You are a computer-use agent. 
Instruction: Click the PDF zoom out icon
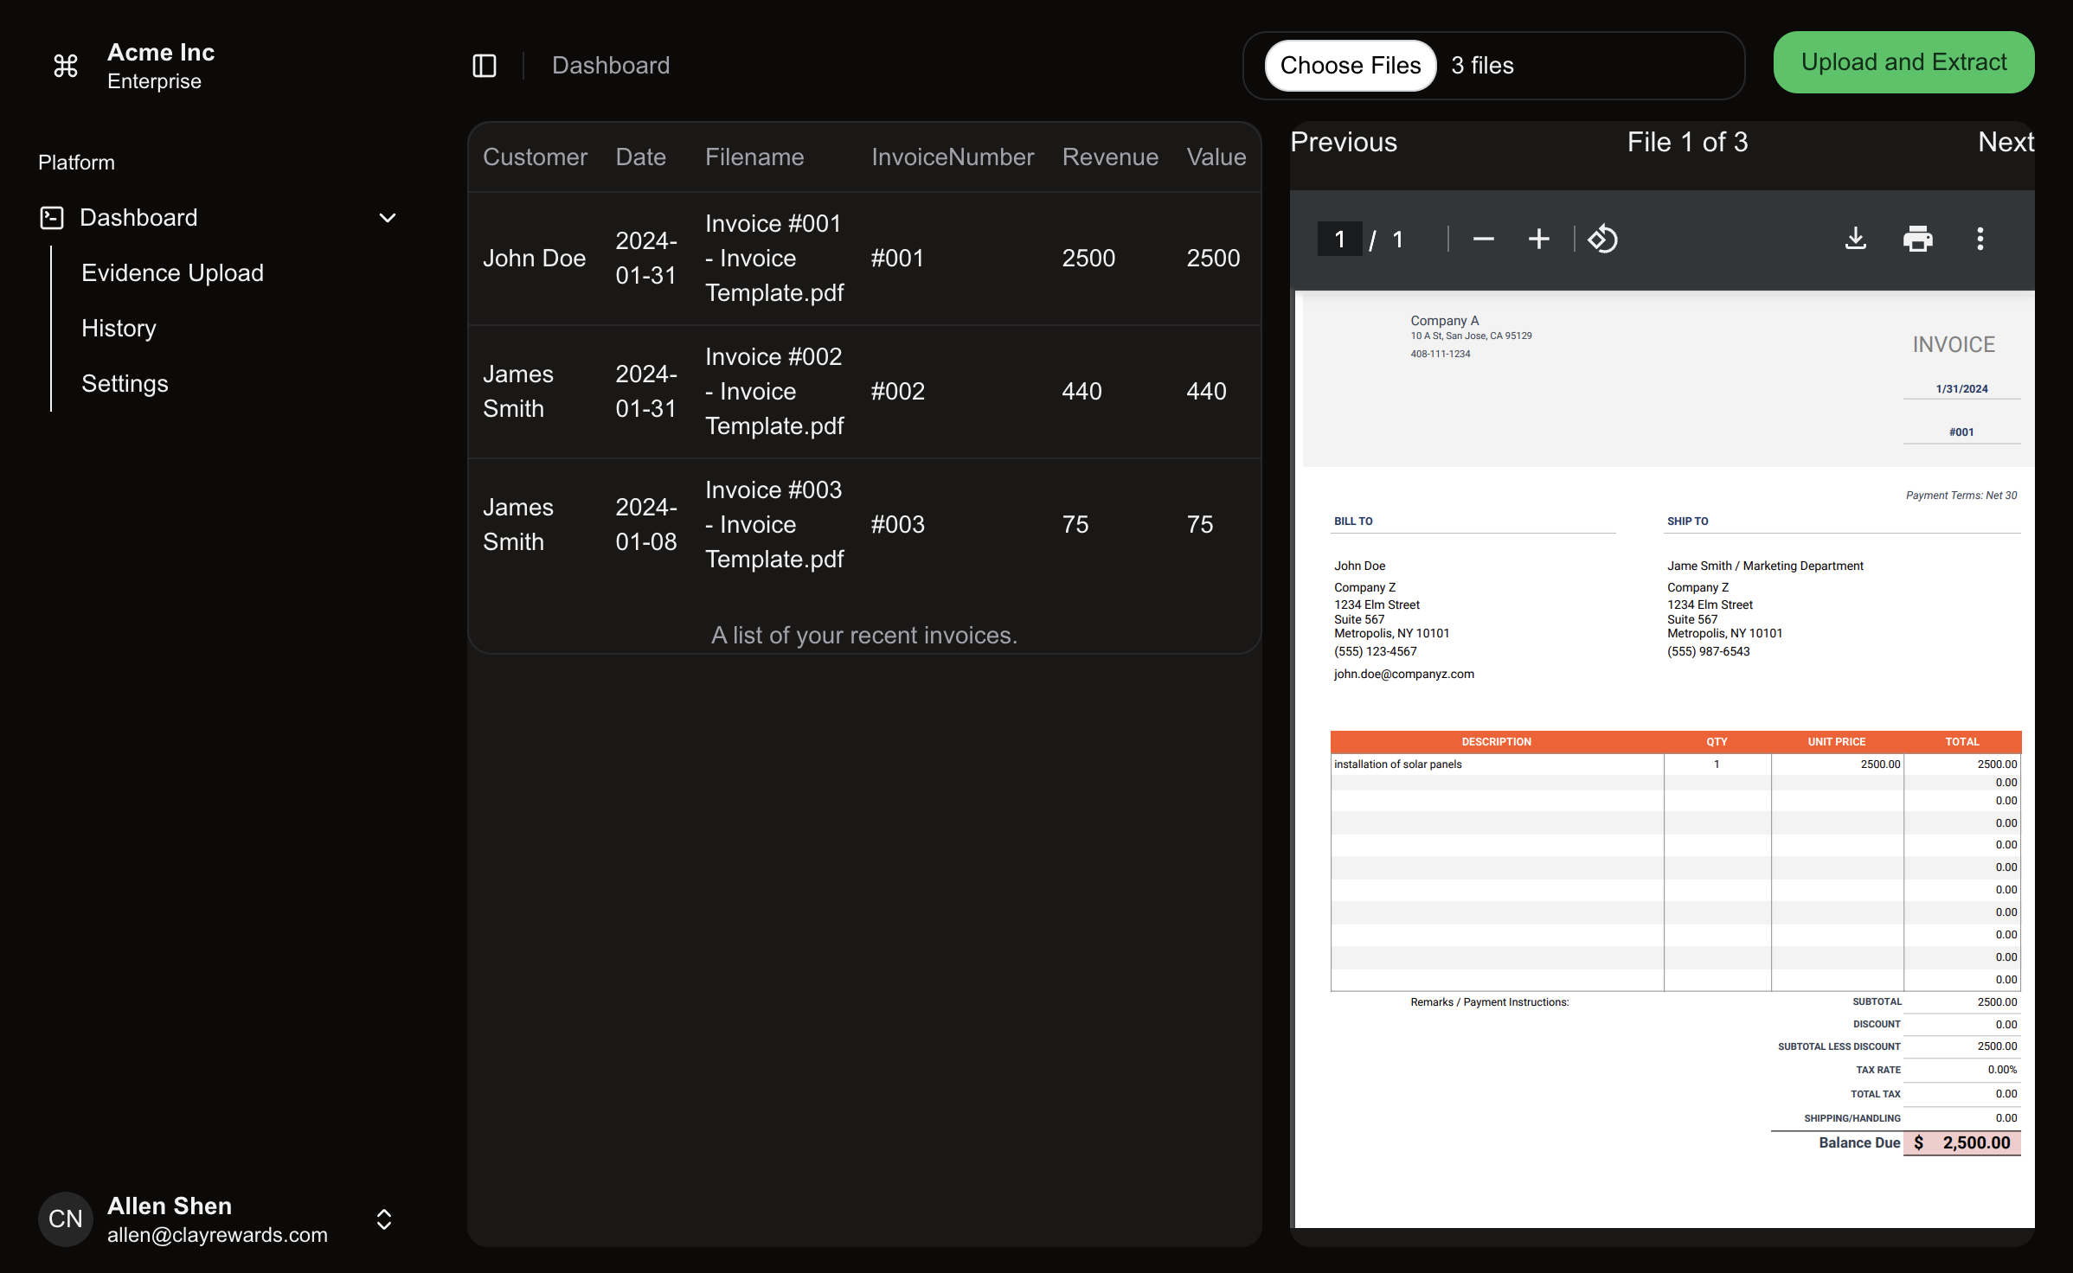[x=1483, y=239]
